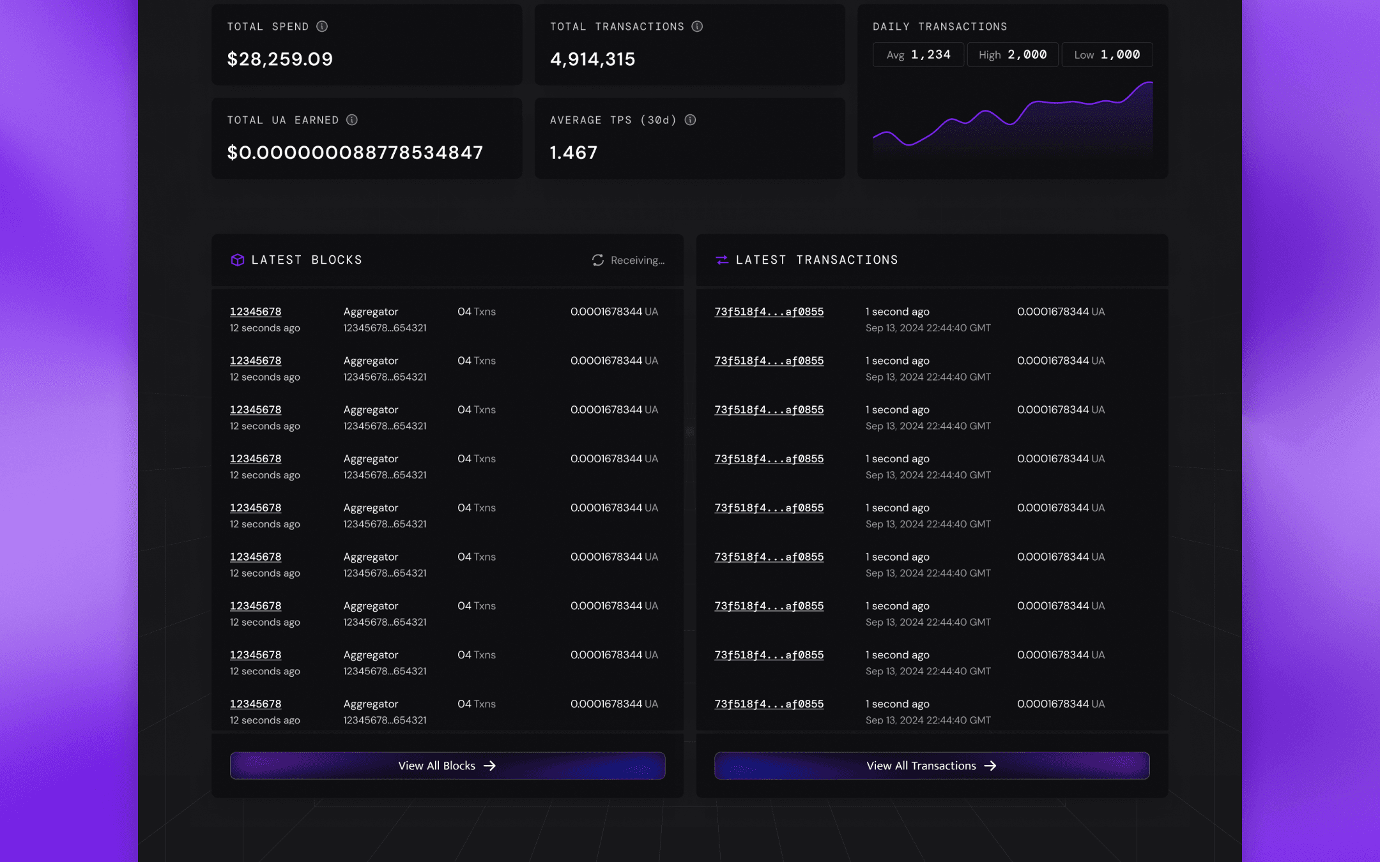
Task: Click 0.0001678344 UA in the first blocks row
Action: 614,312
